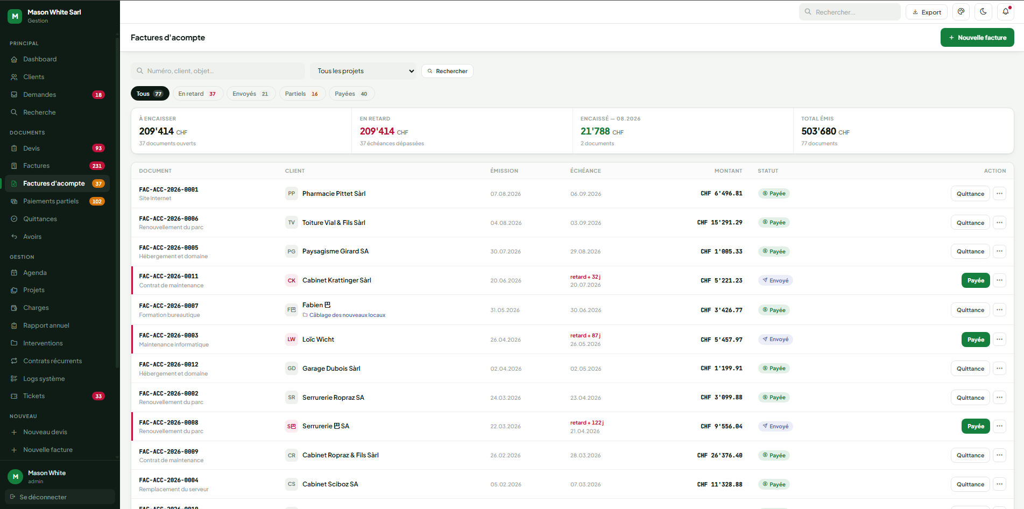Image resolution: width=1024 pixels, height=509 pixels.
Task: Export the invoice list
Action: 927,12
